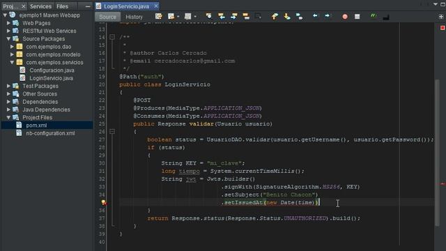Open the Forward history dropdown arrow
Image resolution: width=446 pixels, height=251 pixels.
point(195,17)
